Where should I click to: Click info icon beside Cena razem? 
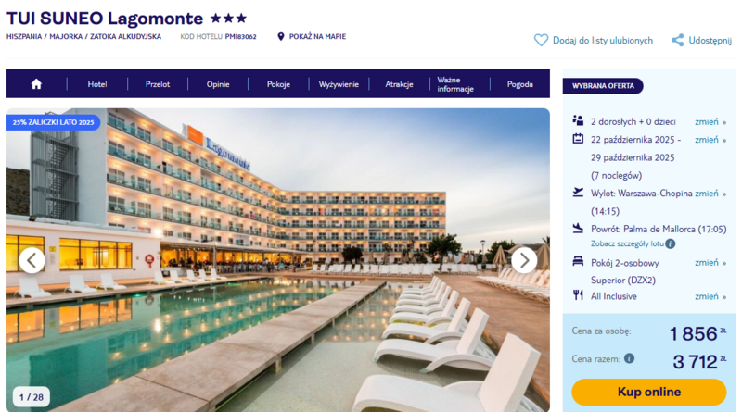(x=629, y=358)
